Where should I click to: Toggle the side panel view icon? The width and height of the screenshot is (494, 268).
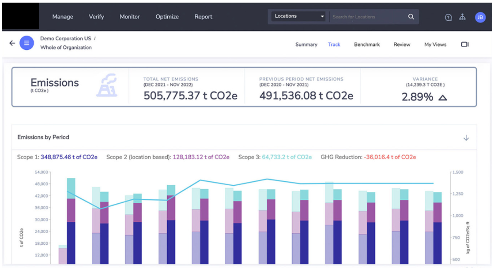pyautogui.click(x=464, y=44)
